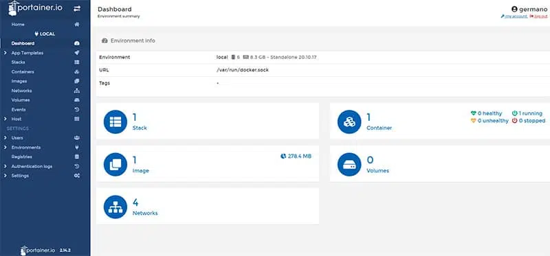550x256 pixels.
Task: Click the house icon next to Home
Action: point(77,25)
